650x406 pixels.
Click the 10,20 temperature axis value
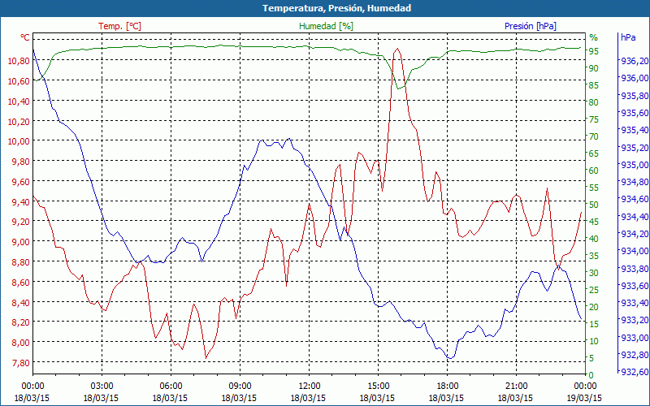(19, 121)
